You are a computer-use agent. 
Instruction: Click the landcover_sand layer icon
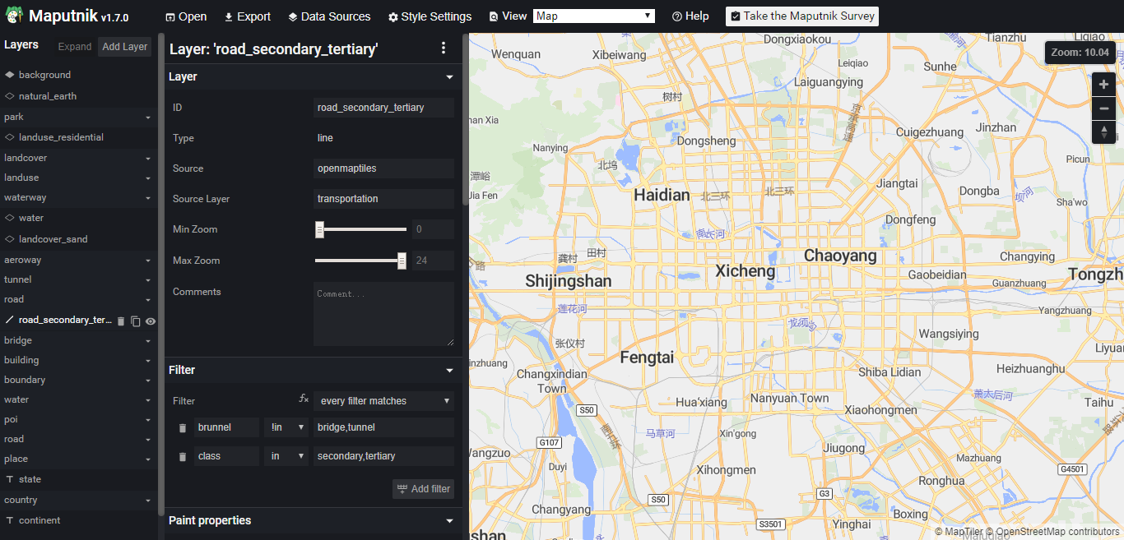tap(10, 239)
